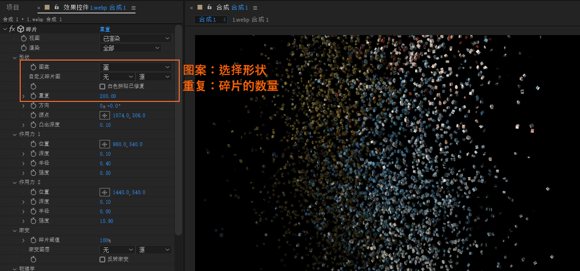Viewport: 580px width, 271px height.
Task: Toggle stopwatch for 碎片阈值 property
Action: tap(33, 240)
